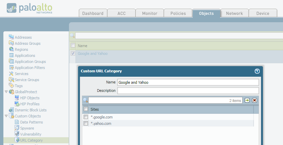Open the Monitor tab
This screenshot has height=145, width=283.
[150, 13]
